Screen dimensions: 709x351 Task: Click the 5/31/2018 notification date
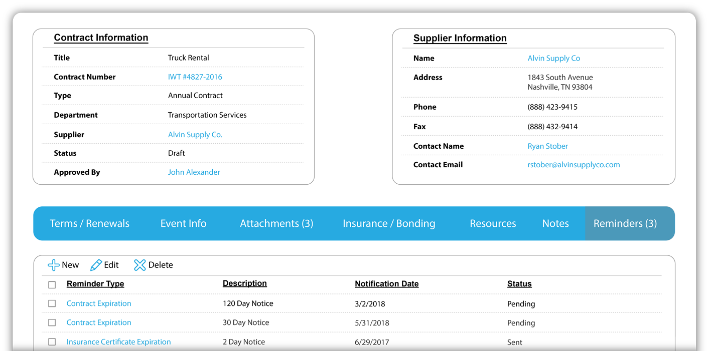coord(372,323)
